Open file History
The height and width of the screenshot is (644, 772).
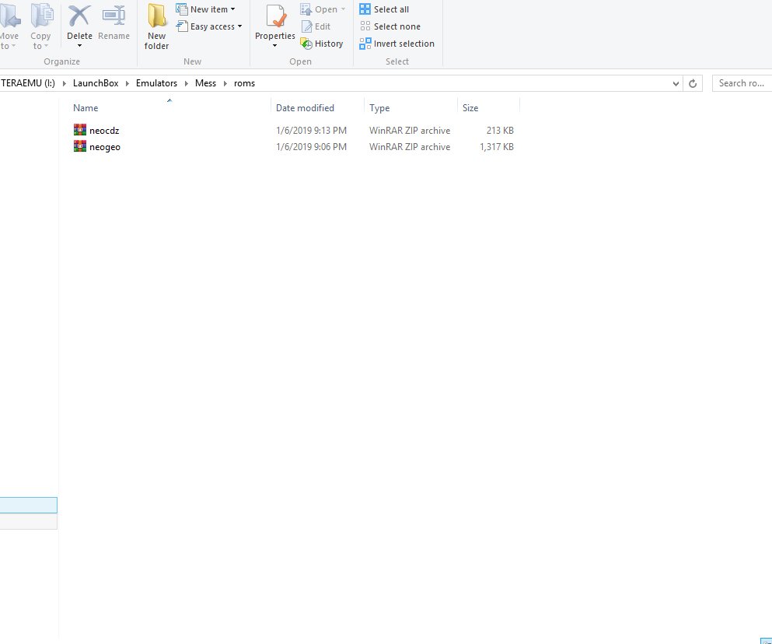pyautogui.click(x=322, y=44)
